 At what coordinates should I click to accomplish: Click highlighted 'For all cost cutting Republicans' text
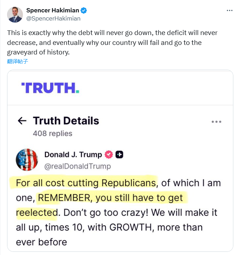click(x=86, y=183)
